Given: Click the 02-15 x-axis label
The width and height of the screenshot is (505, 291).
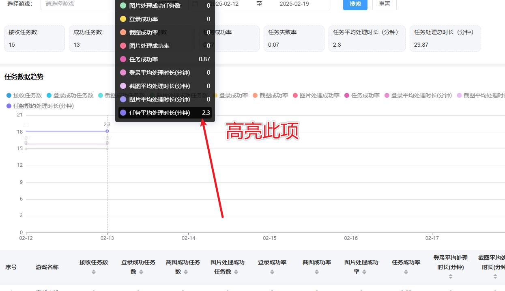Looking at the screenshot, I should pyautogui.click(x=270, y=239).
